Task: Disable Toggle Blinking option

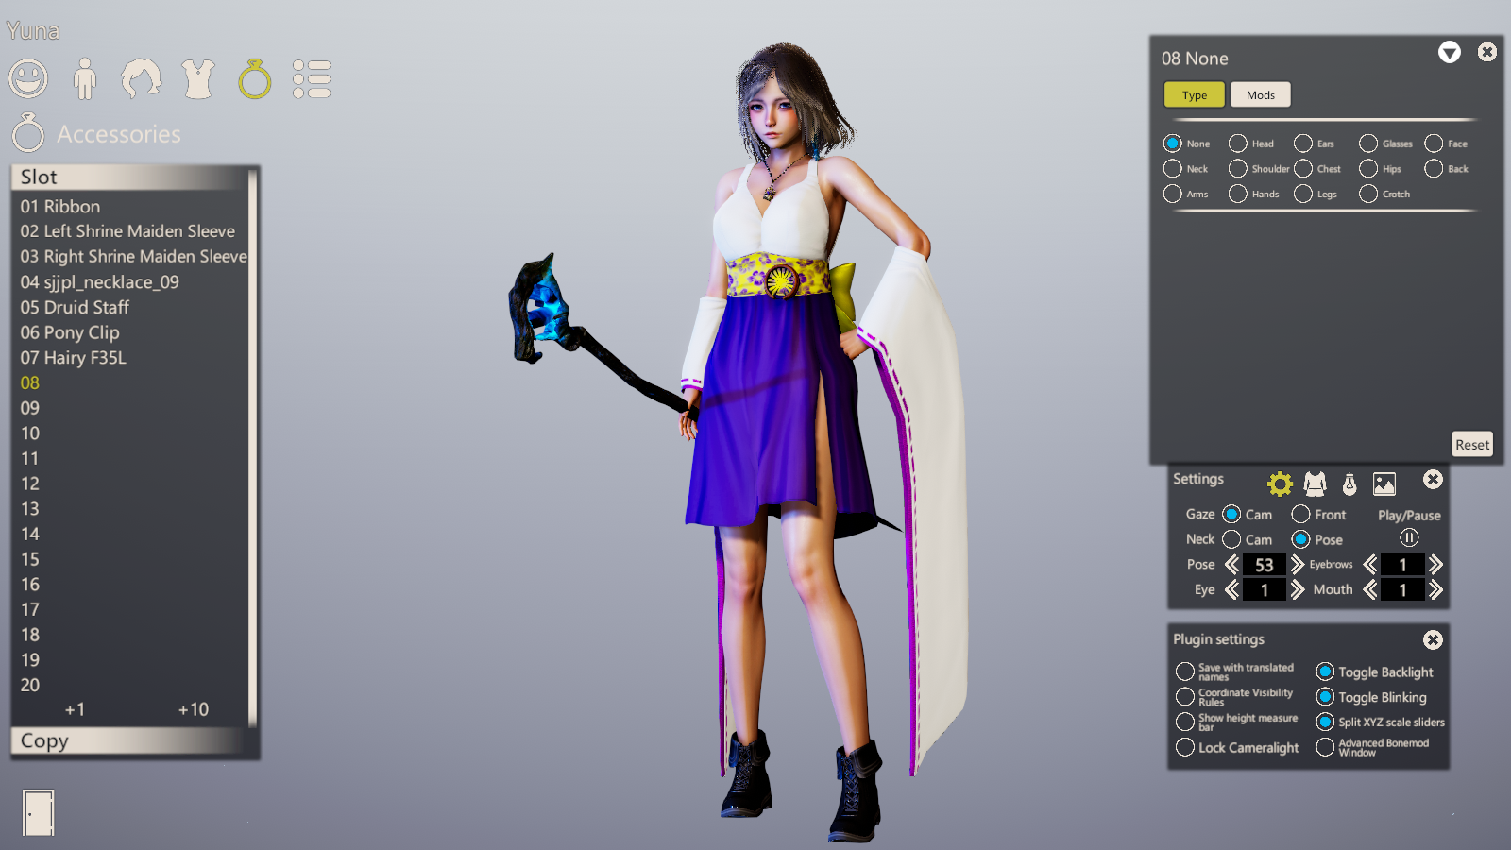Action: pyautogui.click(x=1325, y=697)
